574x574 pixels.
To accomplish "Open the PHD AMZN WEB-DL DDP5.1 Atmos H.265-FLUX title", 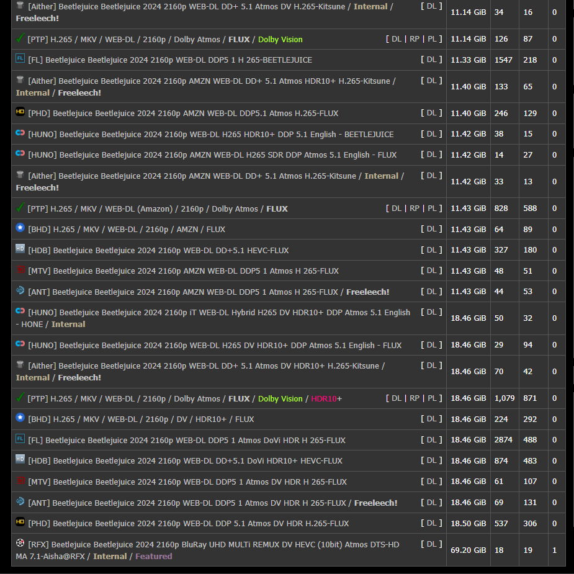I will coord(183,114).
